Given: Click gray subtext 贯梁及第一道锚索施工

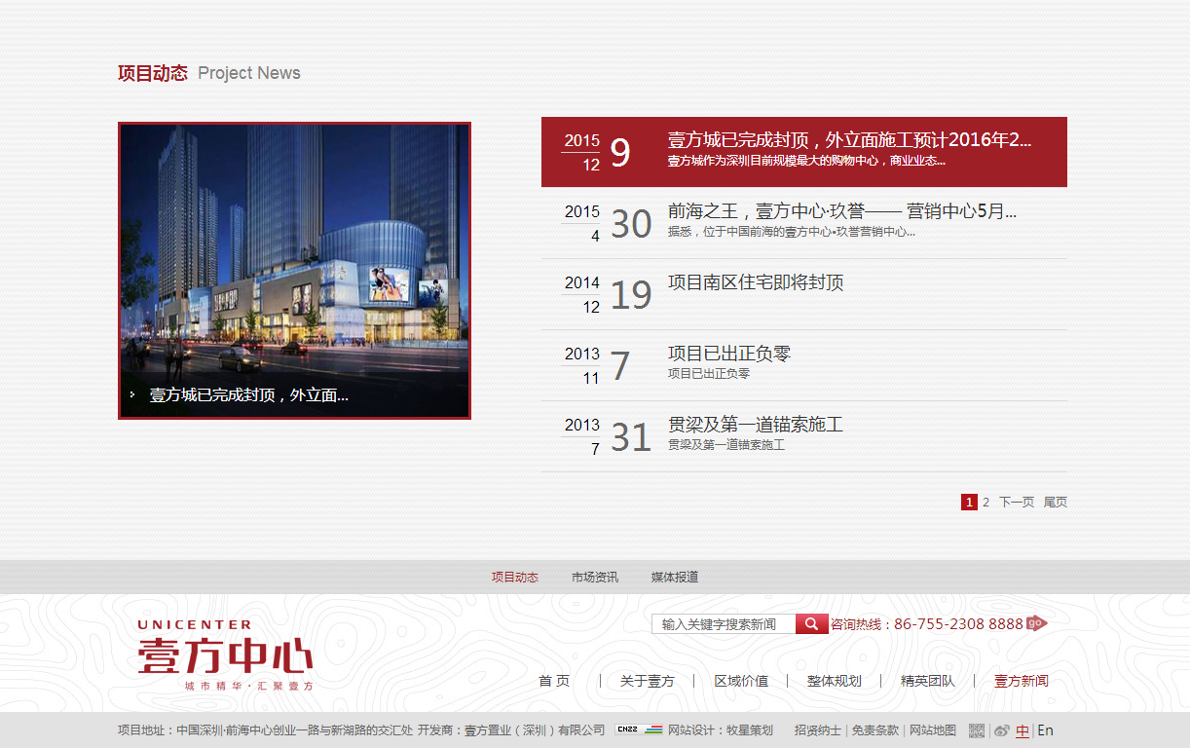Looking at the screenshot, I should coord(726,445).
